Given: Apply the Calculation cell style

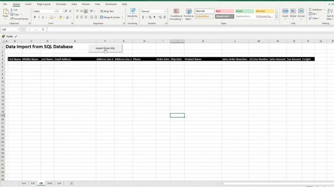Looking at the screenshot, I should (205, 16).
